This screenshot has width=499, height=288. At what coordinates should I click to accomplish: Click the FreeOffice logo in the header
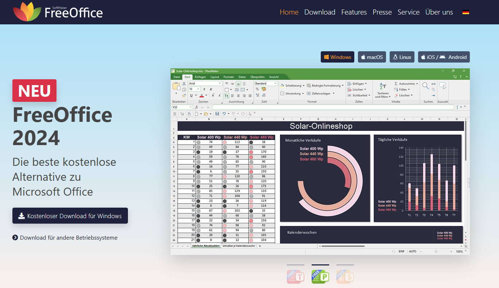58,12
